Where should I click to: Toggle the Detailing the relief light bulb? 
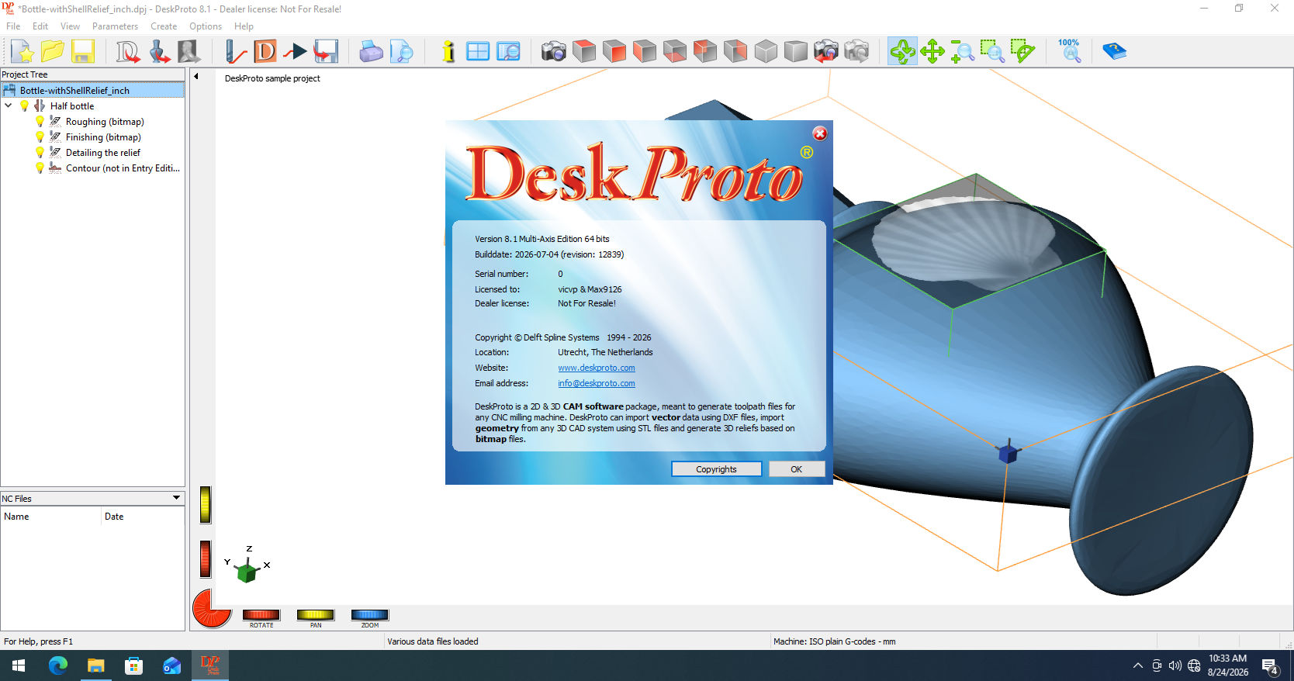click(x=40, y=152)
